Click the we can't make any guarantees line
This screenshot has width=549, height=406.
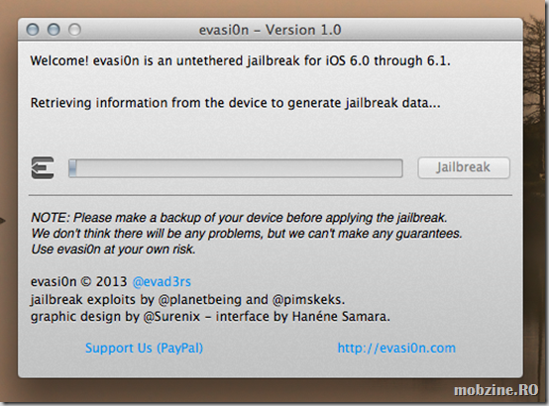pyautogui.click(x=247, y=234)
